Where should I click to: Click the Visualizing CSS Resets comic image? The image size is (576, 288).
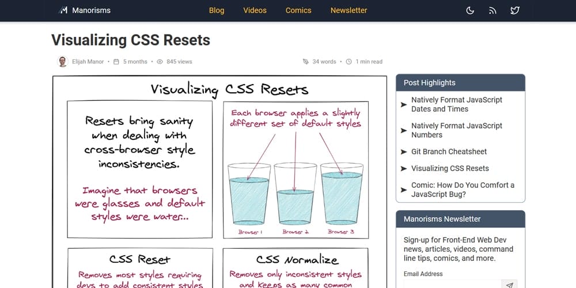point(219,182)
